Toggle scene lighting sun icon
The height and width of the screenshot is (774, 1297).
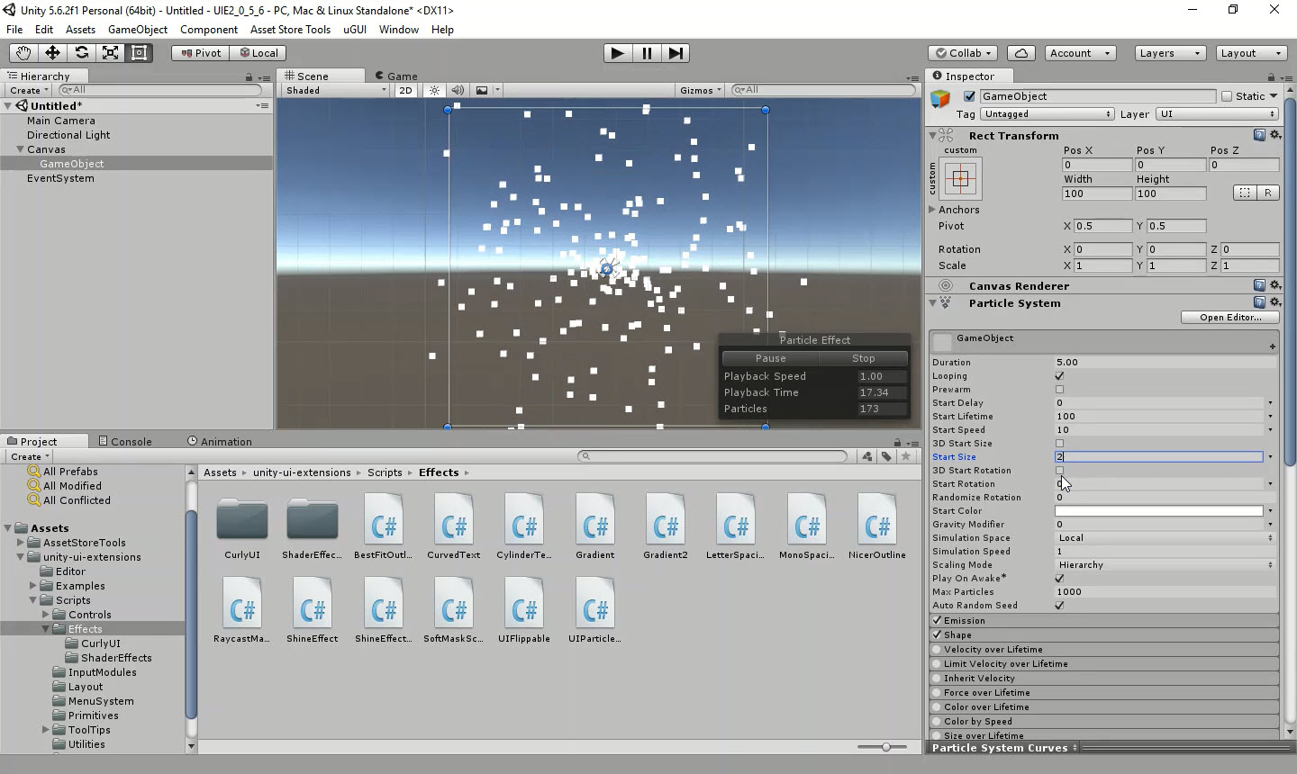click(x=435, y=90)
